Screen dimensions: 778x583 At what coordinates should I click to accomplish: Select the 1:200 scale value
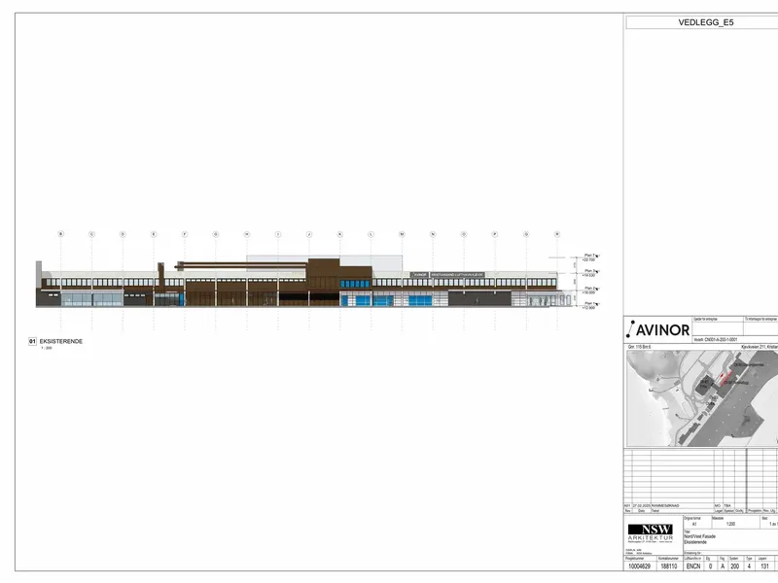click(x=731, y=524)
